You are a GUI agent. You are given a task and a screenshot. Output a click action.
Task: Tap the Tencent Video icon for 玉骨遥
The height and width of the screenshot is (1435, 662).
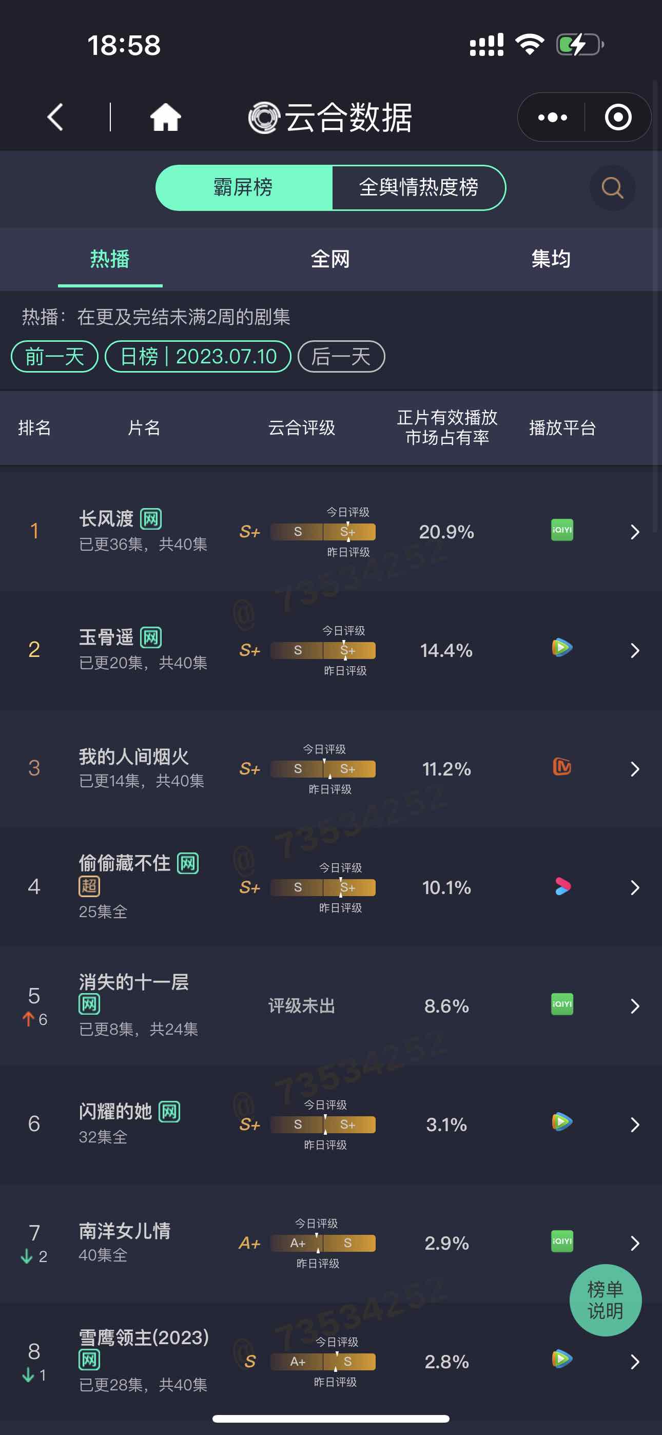(562, 648)
